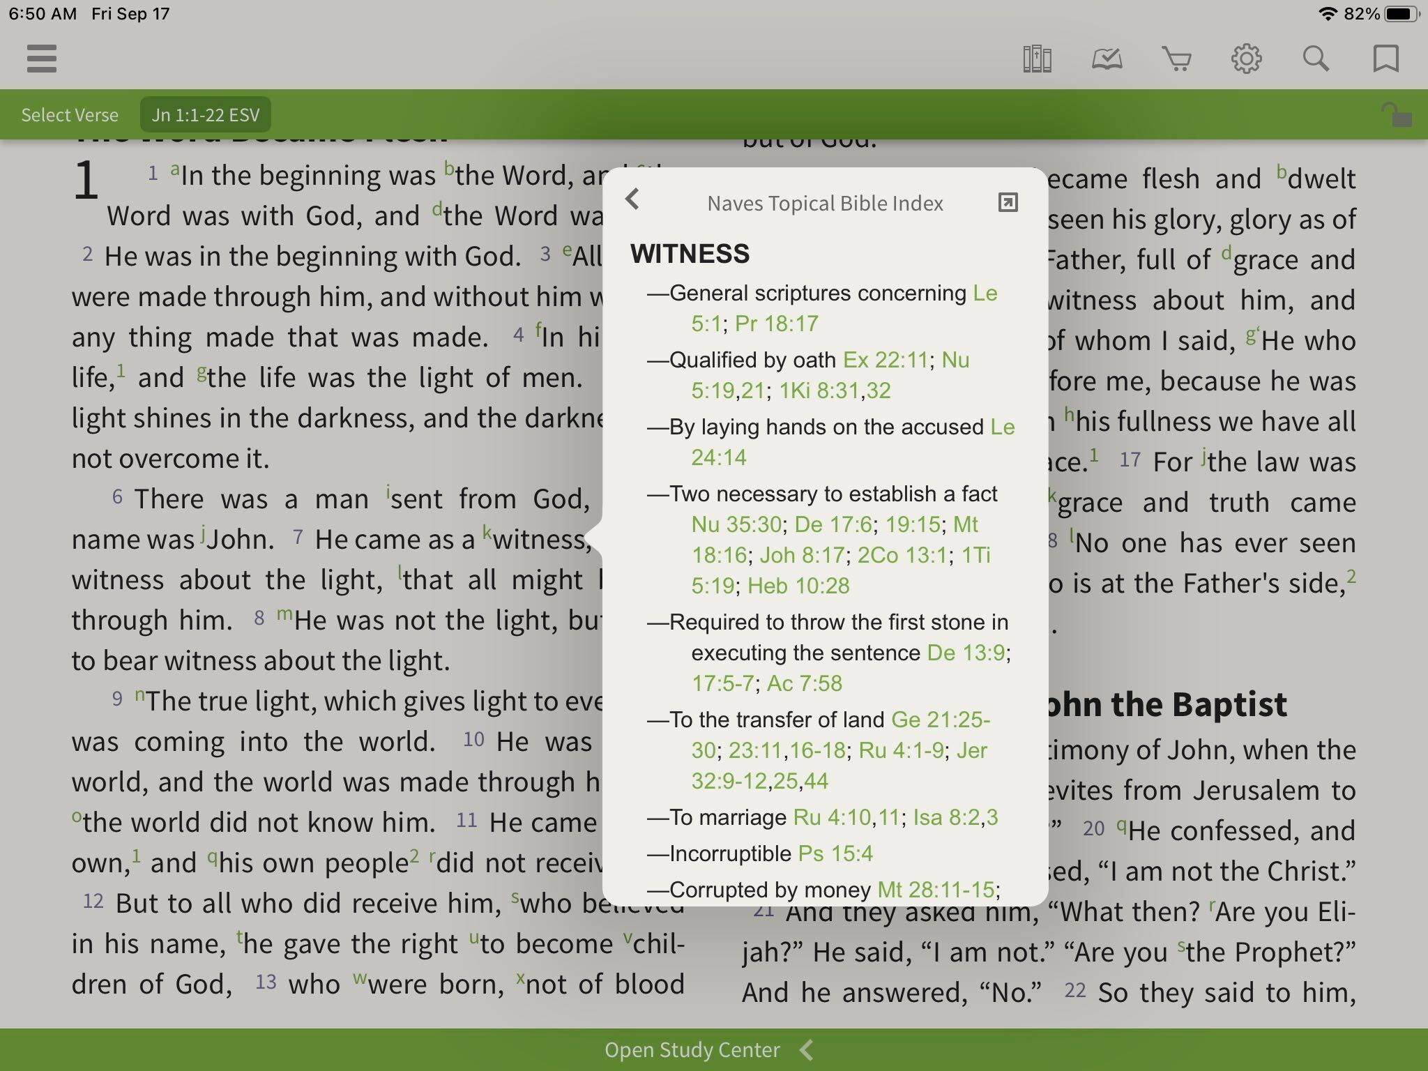Tap verse number 12 in the text
This screenshot has height=1071, width=1428.
point(93,901)
